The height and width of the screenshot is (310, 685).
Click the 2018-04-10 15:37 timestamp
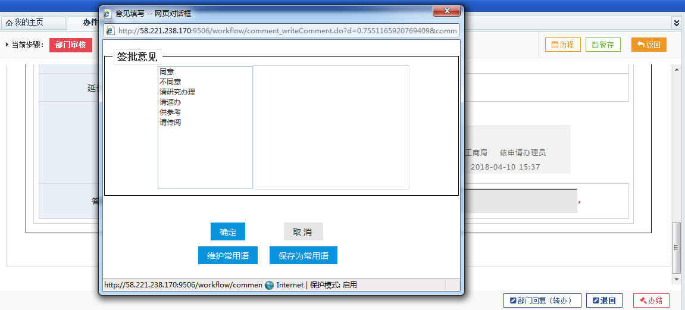(505, 167)
